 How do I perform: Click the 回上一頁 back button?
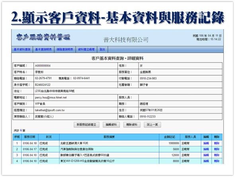[x=152, y=124]
